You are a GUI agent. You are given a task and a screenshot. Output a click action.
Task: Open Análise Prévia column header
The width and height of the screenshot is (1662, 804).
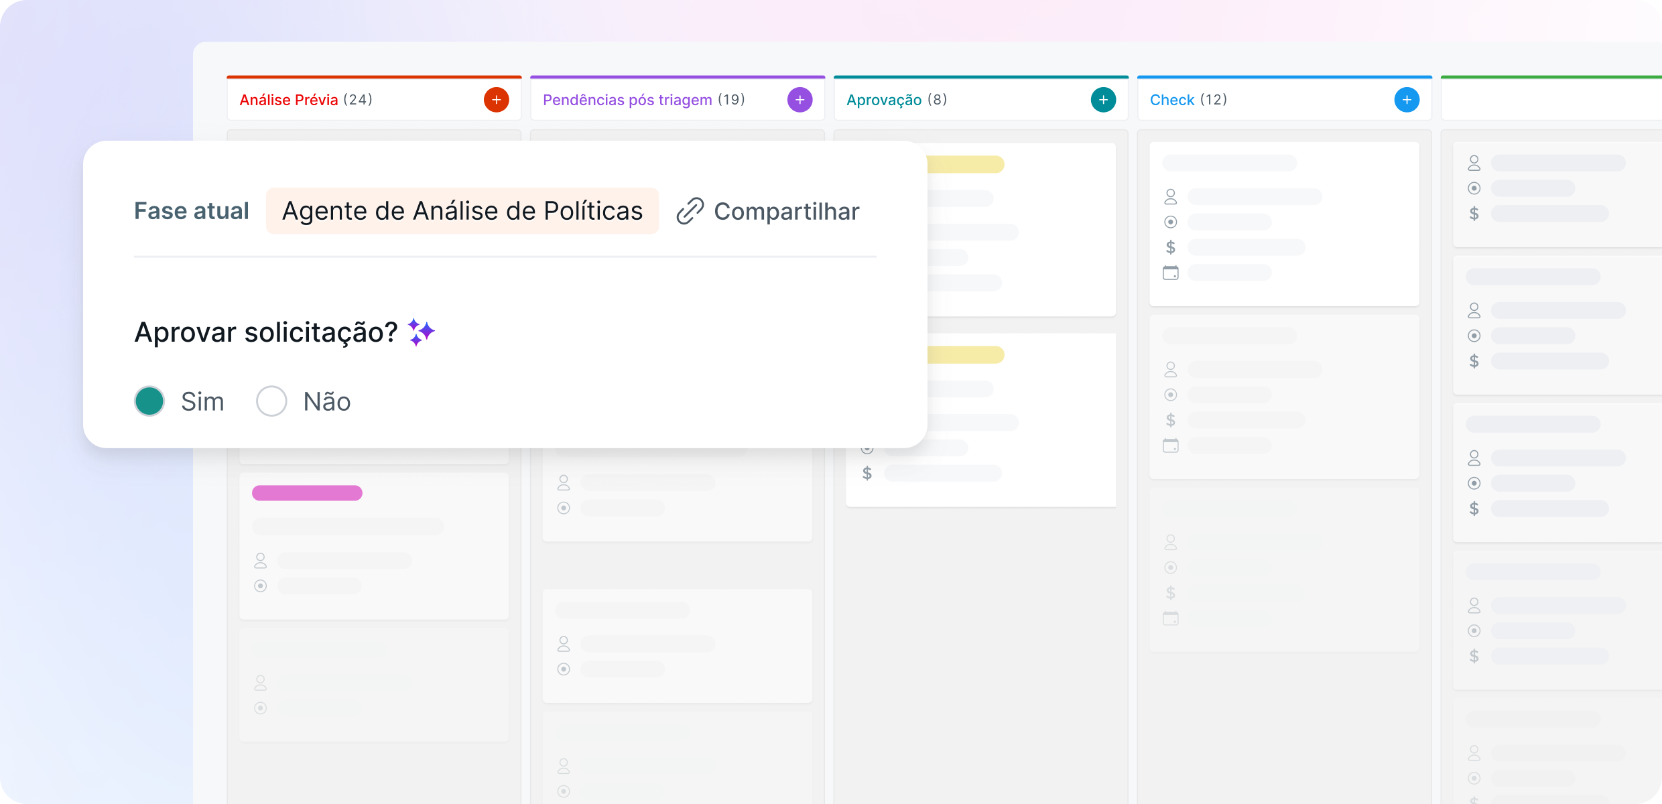point(289,100)
